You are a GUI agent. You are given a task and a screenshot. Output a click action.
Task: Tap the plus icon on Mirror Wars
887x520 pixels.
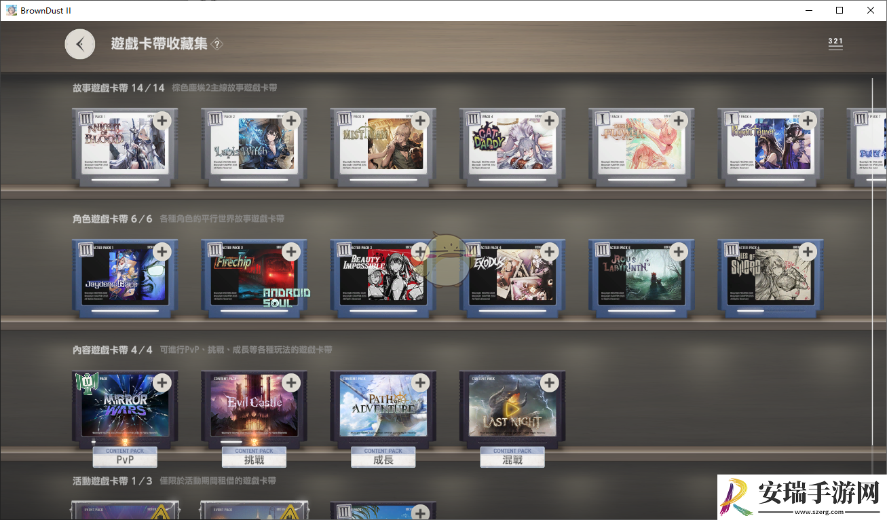click(162, 383)
